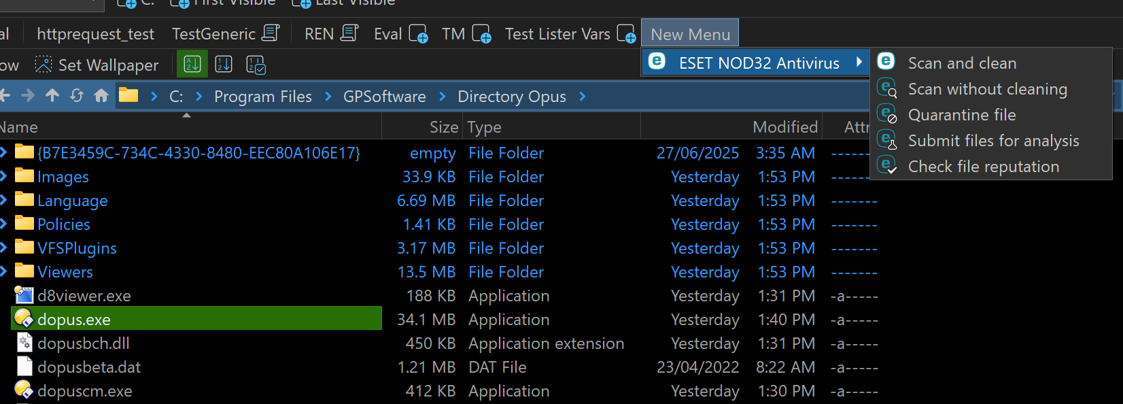The height and width of the screenshot is (404, 1123).
Task: Go up one folder with up arrow
Action: point(52,96)
